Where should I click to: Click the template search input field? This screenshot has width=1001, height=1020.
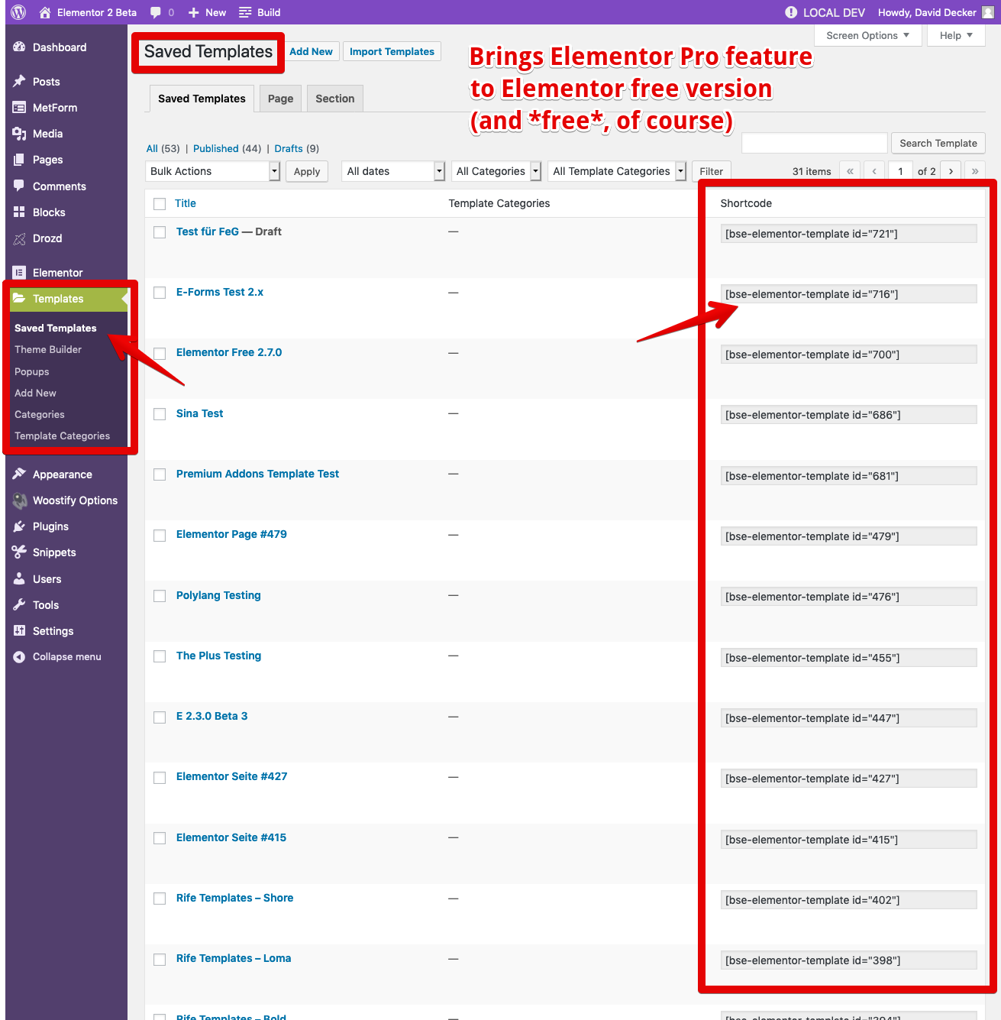pyautogui.click(x=814, y=143)
